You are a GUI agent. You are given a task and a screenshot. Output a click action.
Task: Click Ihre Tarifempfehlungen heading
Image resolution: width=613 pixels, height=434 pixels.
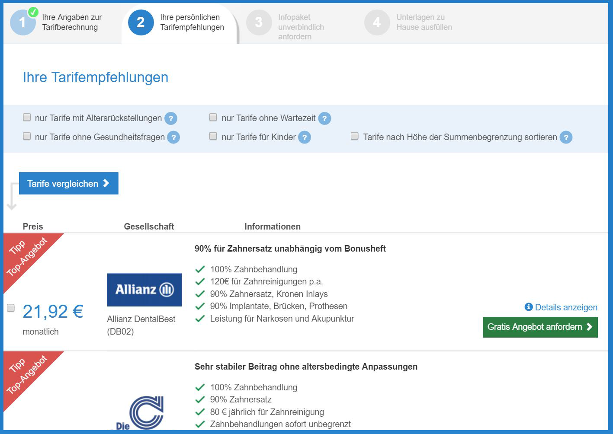[96, 77]
